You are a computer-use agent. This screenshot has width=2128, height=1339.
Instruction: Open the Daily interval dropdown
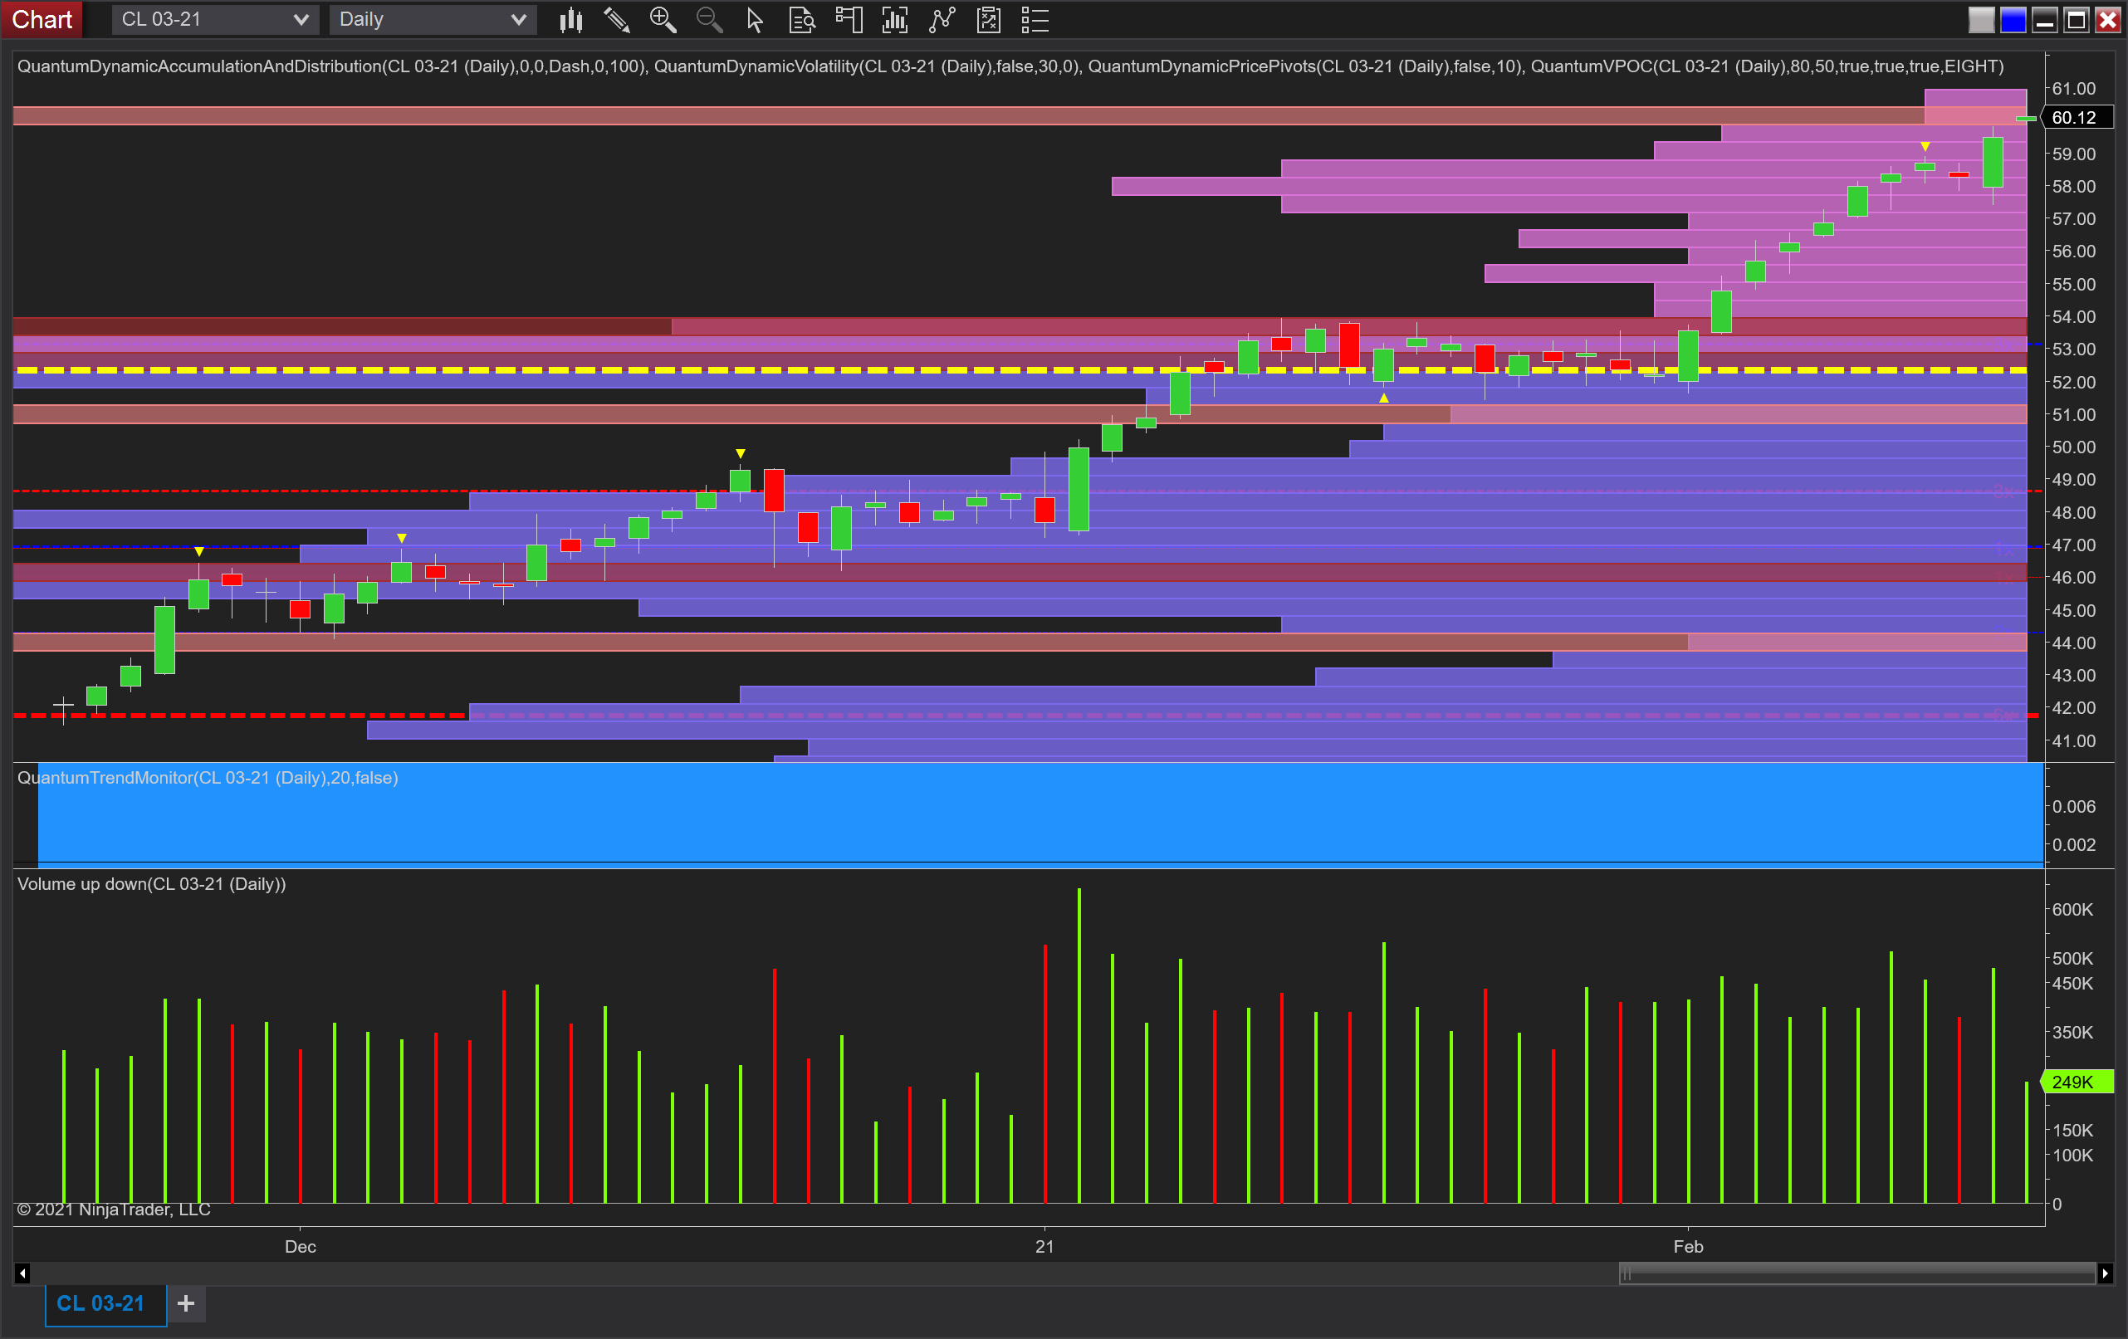(x=433, y=19)
